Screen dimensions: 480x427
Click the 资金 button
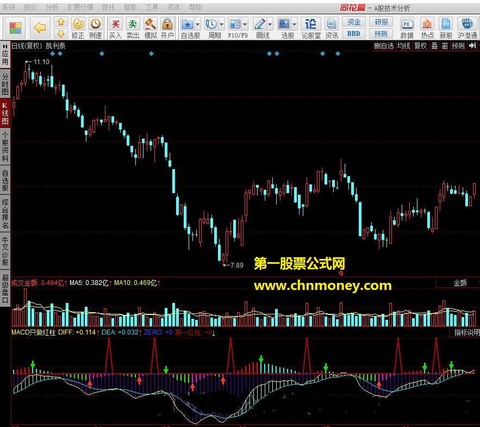tap(353, 22)
